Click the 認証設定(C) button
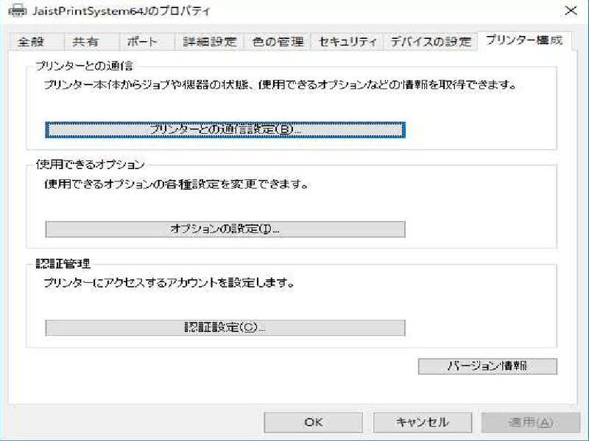 click(225, 328)
